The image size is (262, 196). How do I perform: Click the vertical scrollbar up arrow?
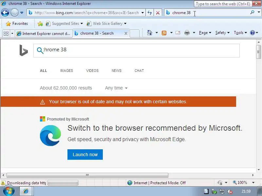click(259, 42)
